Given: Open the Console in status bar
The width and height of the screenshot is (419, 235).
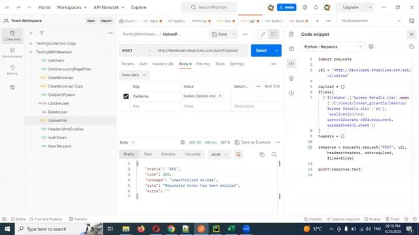Looking at the screenshot, I should coord(79,219).
